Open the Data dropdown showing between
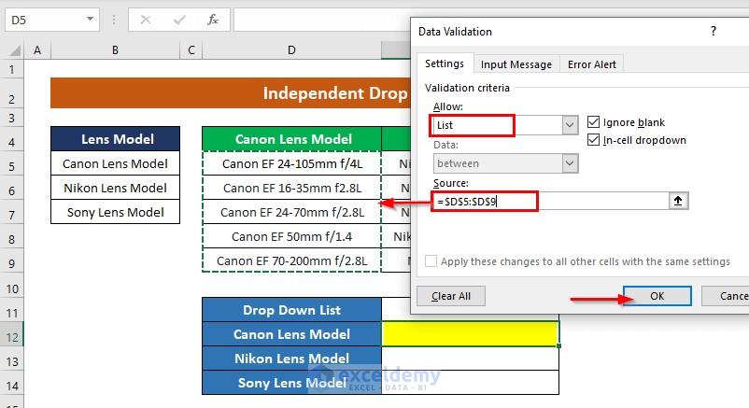Screen dimensions: 749x408 pyautogui.click(x=569, y=163)
